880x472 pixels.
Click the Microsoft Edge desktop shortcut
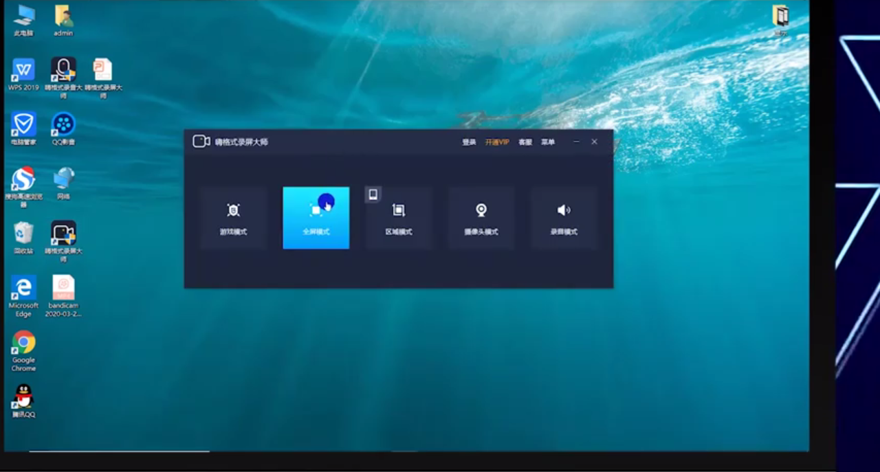(23, 295)
